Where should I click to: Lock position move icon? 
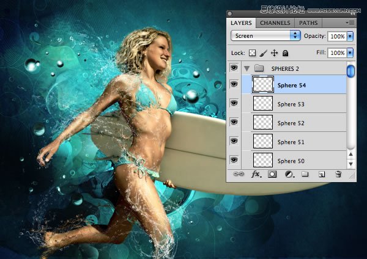pos(274,53)
